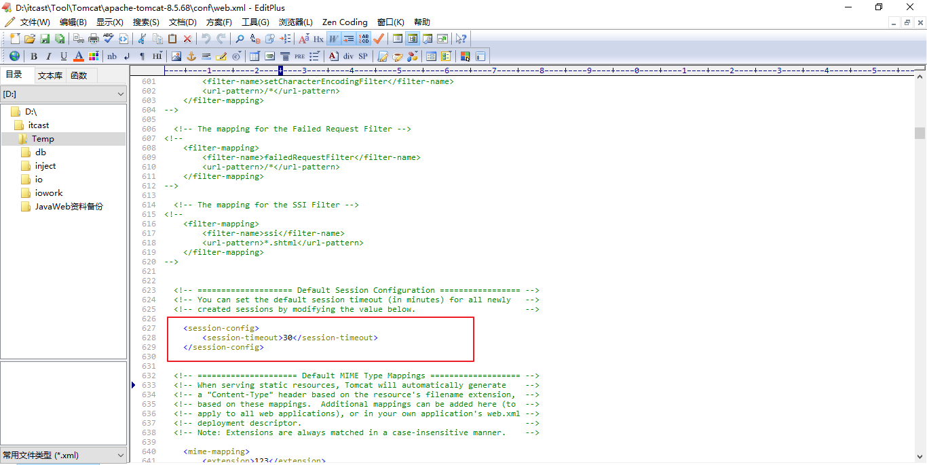Click the red X Delete icon

pyautogui.click(x=187, y=39)
